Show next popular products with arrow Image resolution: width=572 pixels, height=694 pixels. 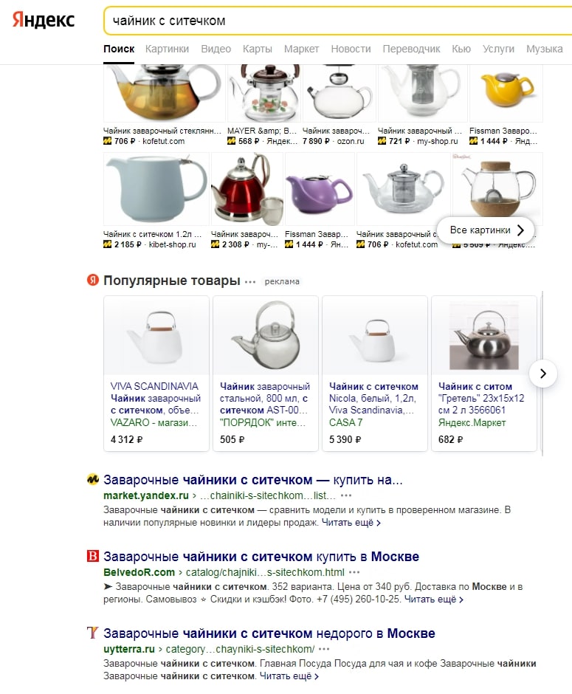[543, 374]
